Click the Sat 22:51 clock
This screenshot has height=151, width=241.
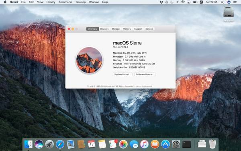[211, 2]
